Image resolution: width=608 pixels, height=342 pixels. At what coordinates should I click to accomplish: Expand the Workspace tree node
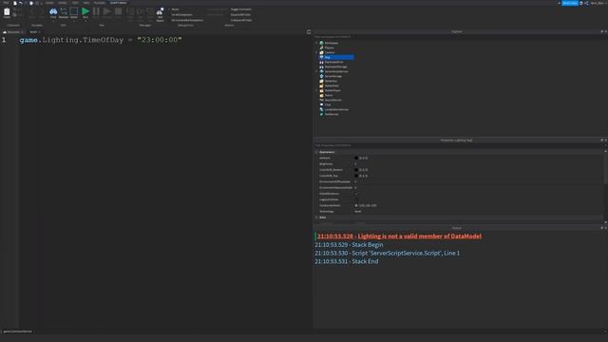coord(316,43)
